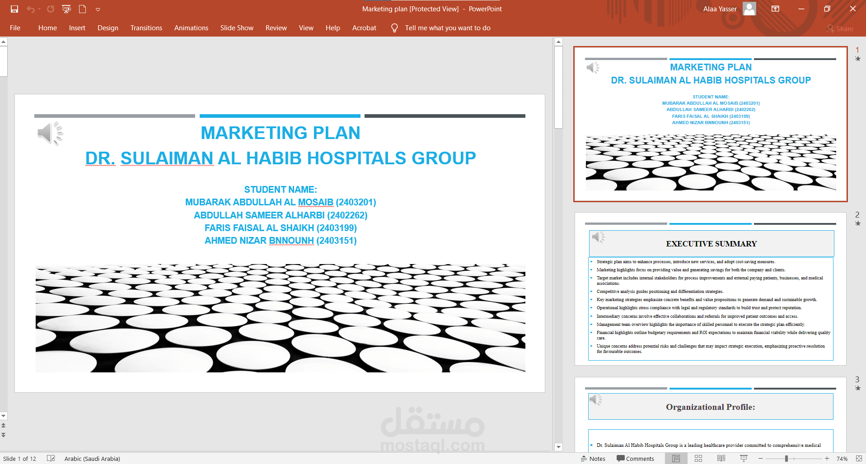The height and width of the screenshot is (464, 866).
Task: Select the View tab
Action: pos(306,28)
